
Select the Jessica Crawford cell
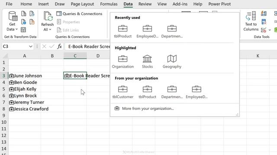pos(25,109)
